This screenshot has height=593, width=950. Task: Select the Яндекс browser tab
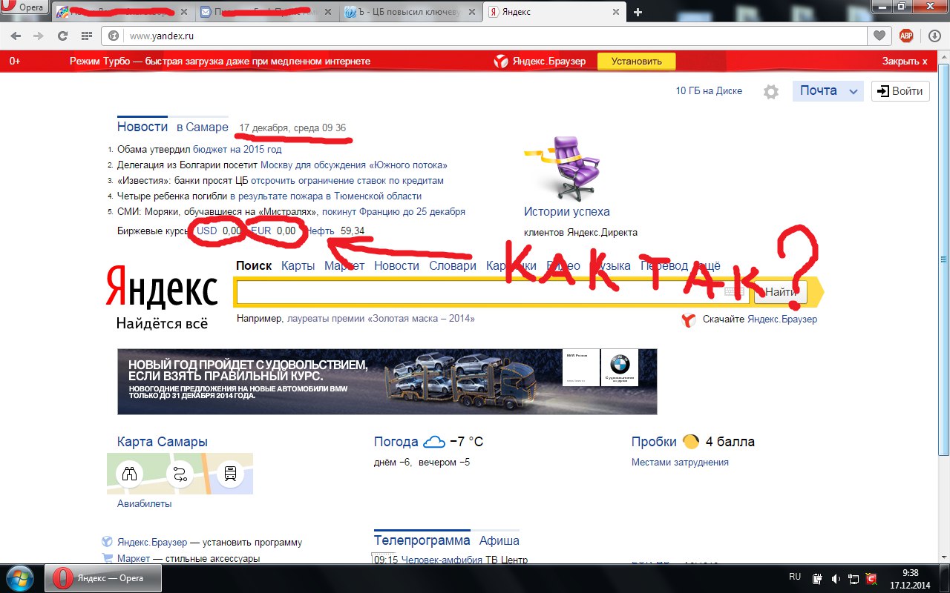(x=554, y=13)
